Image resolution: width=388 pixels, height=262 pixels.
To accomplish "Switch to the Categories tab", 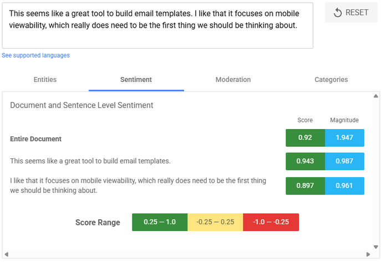I will [331, 80].
